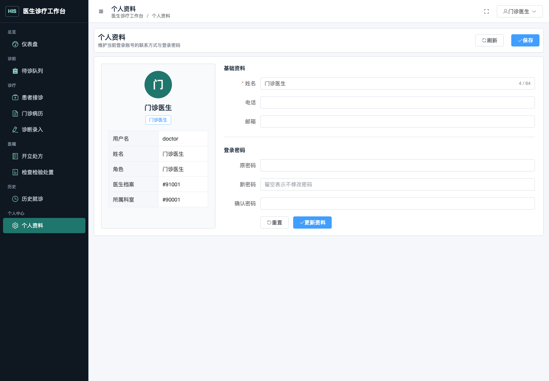
Task: Focus the 原密码 input field
Action: (x=398, y=165)
